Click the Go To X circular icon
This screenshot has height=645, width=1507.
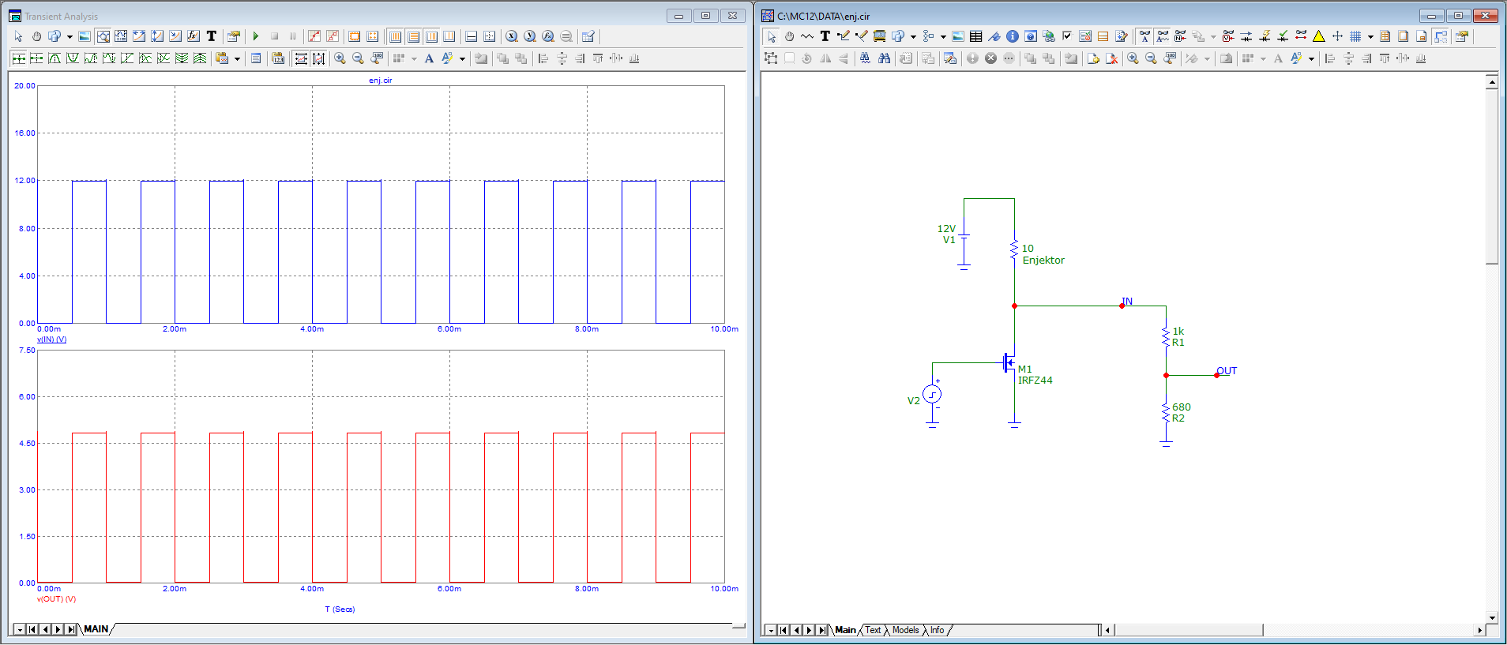coord(511,36)
